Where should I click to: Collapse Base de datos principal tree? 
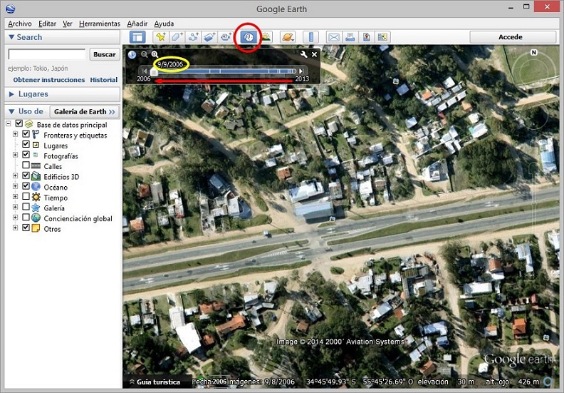coord(9,124)
